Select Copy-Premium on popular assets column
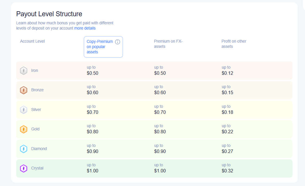 point(103,47)
